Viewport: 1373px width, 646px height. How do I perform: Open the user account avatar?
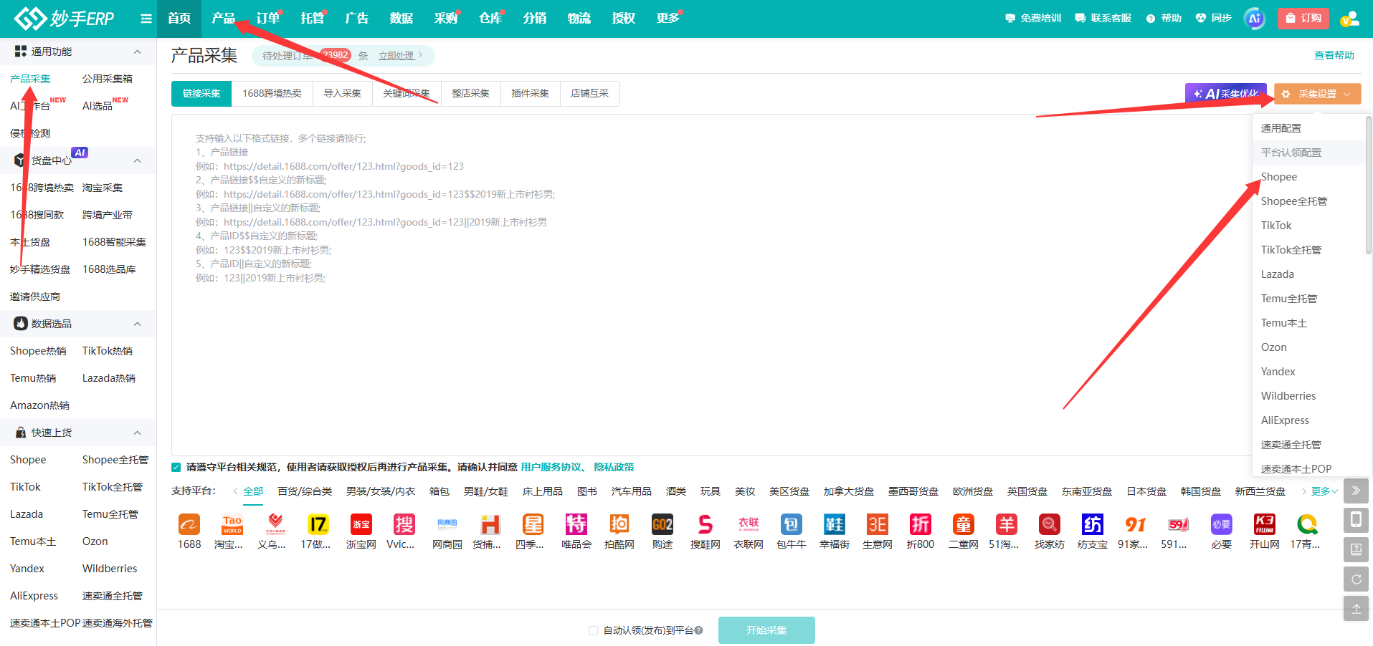click(x=1349, y=19)
